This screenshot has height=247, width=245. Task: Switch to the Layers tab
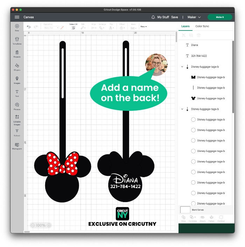point(185,26)
